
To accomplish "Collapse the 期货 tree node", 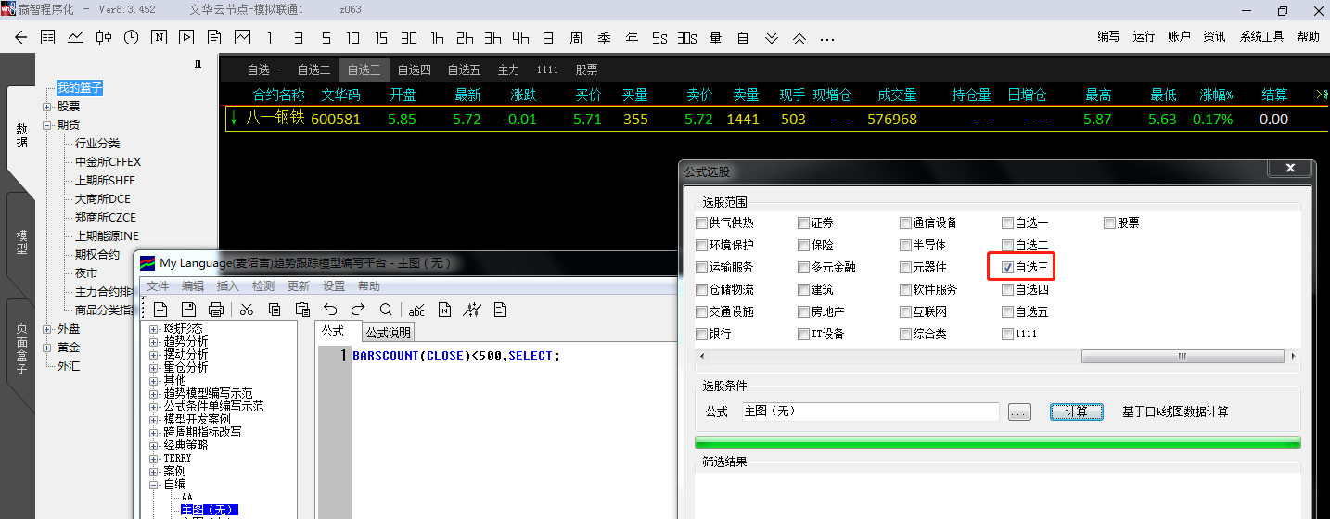I will (x=47, y=125).
